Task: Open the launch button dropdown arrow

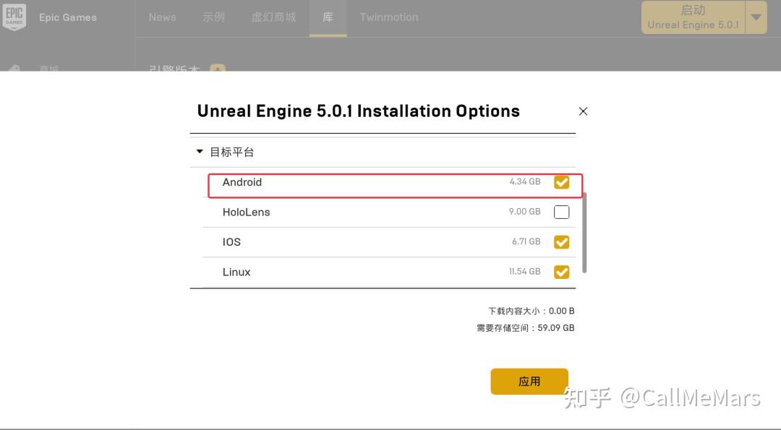Action: (756, 17)
